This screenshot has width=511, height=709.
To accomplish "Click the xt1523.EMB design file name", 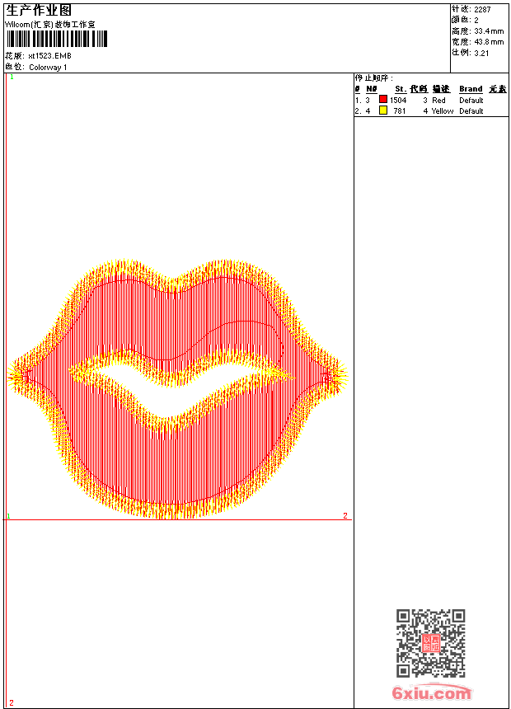I will pyautogui.click(x=49, y=56).
